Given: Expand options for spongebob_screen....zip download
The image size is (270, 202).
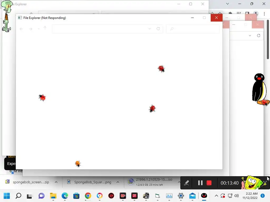Looking at the screenshot, I should coord(56,182).
